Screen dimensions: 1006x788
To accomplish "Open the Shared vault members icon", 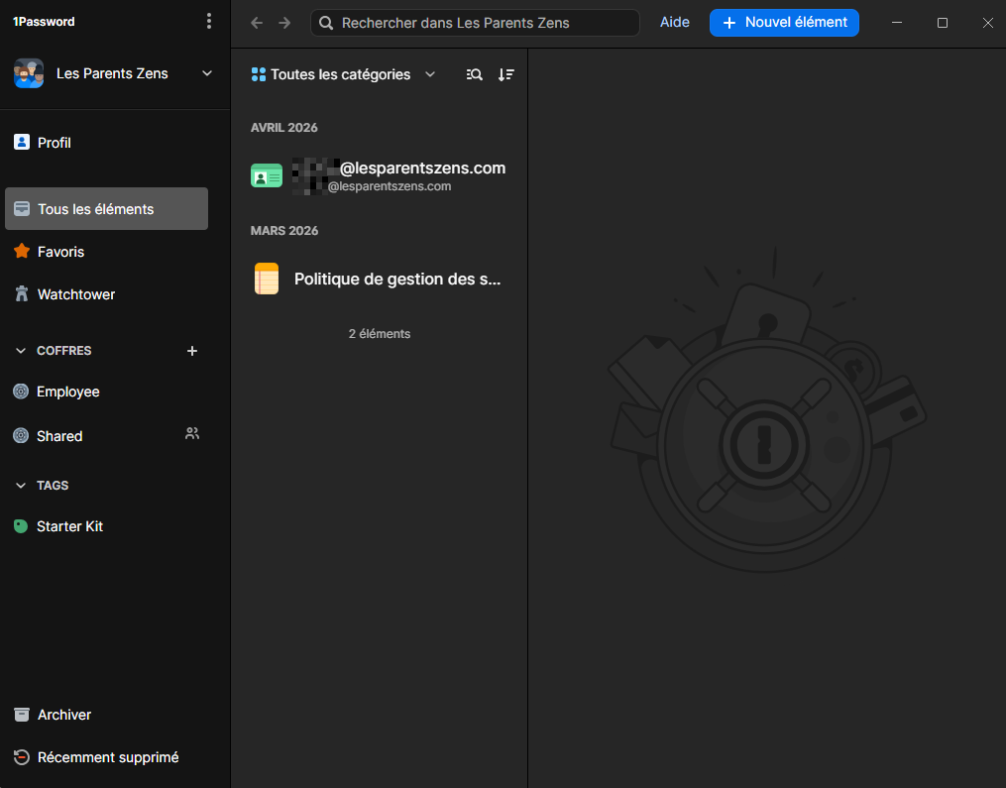I will point(191,434).
